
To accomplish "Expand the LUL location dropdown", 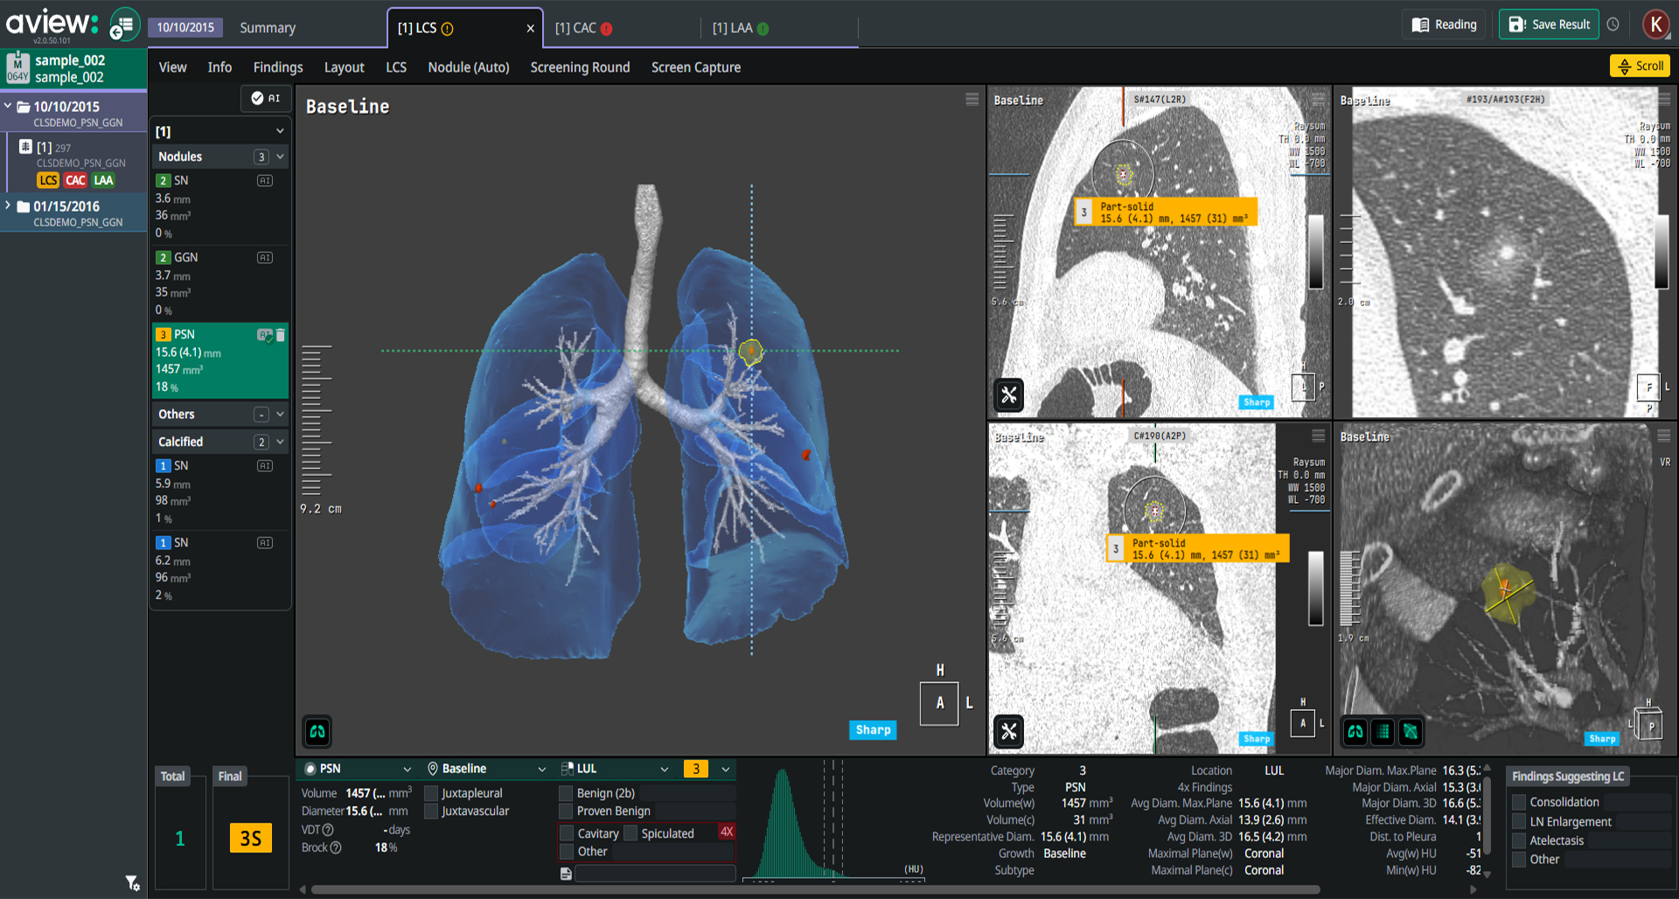I will (x=665, y=769).
